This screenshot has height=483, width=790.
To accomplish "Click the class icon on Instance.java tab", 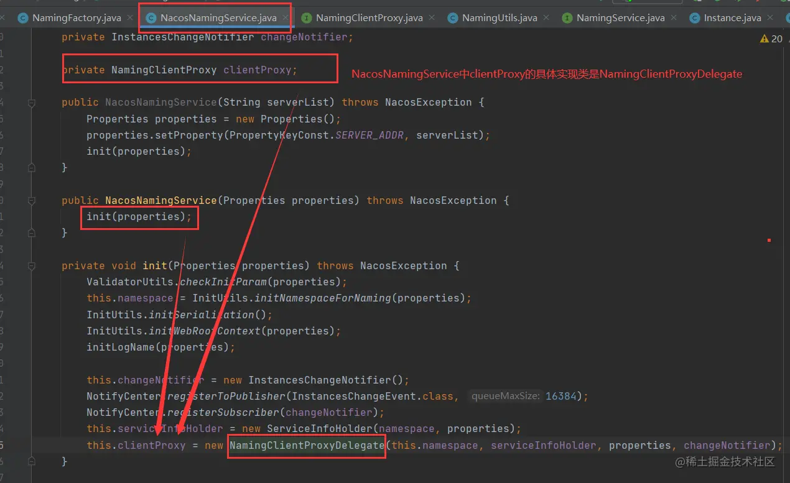I will click(x=694, y=18).
